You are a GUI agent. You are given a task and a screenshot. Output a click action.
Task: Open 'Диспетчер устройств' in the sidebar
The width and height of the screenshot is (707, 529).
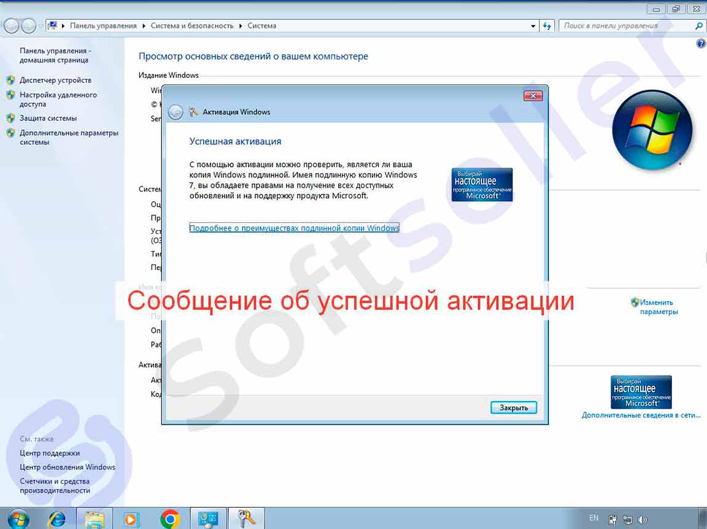55,80
